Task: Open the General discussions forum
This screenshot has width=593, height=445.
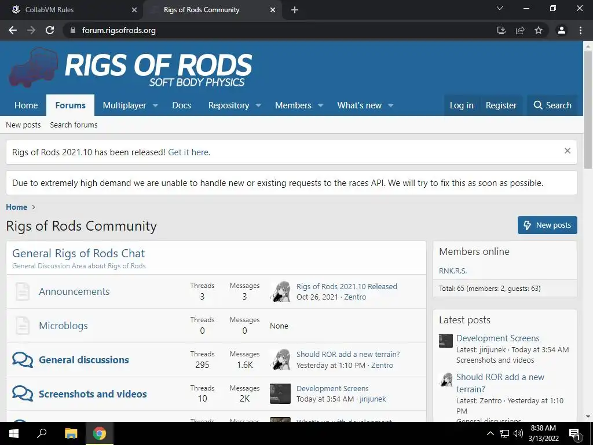Action: (84, 360)
